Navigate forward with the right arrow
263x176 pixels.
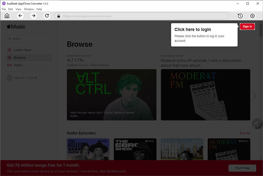coord(33,16)
